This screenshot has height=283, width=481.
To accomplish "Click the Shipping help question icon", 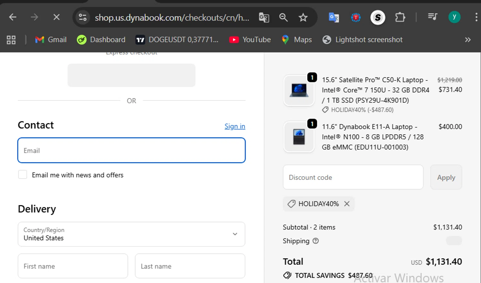I will point(316,241).
